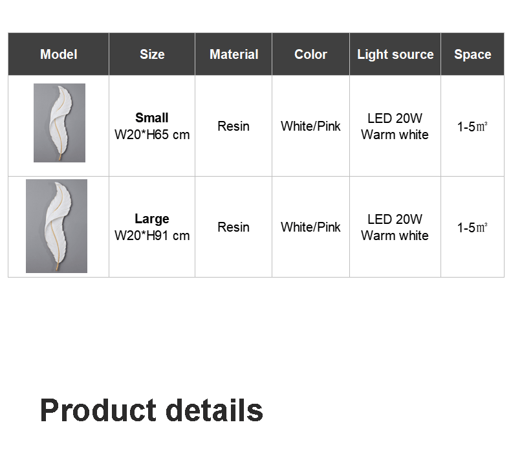Select the Small size label

[152, 118]
